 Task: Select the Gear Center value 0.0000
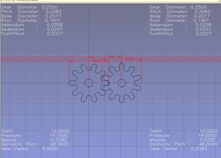[50, 149]
